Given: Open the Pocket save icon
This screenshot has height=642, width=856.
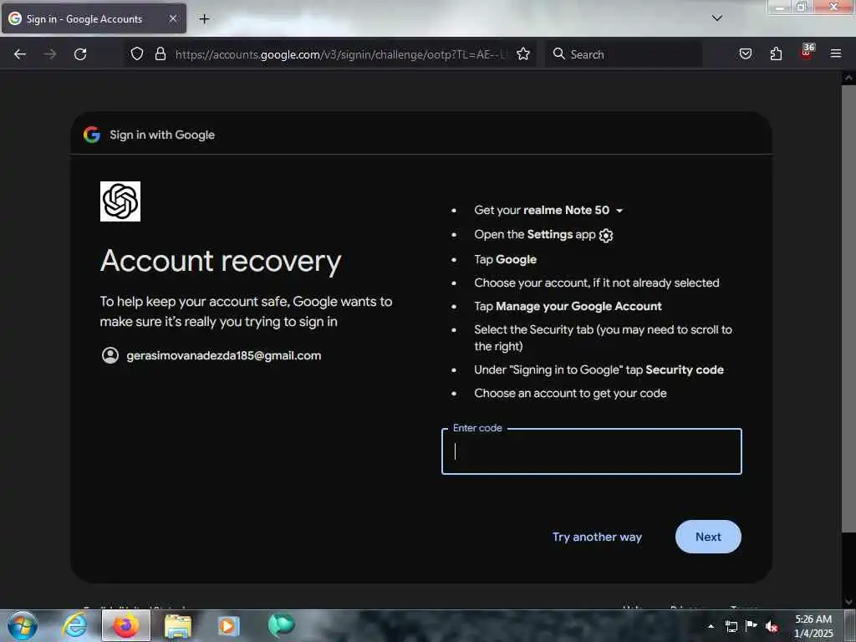Looking at the screenshot, I should pos(745,54).
